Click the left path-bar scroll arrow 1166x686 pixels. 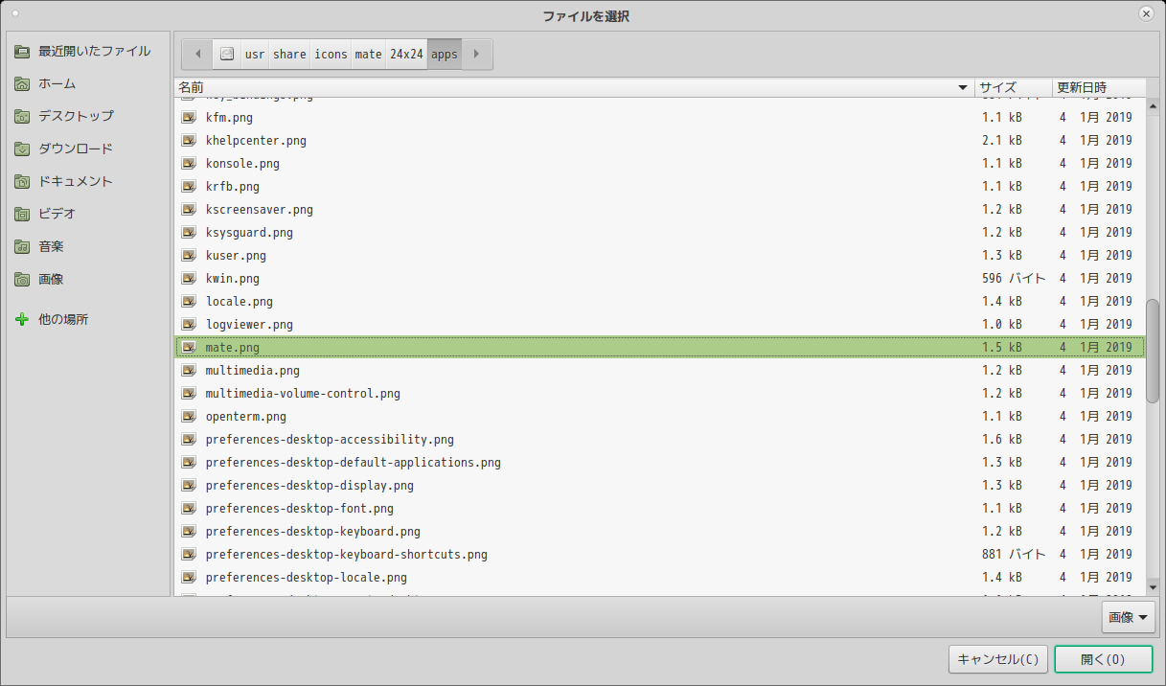tap(197, 55)
